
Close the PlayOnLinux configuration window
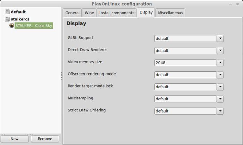coord(238,3)
